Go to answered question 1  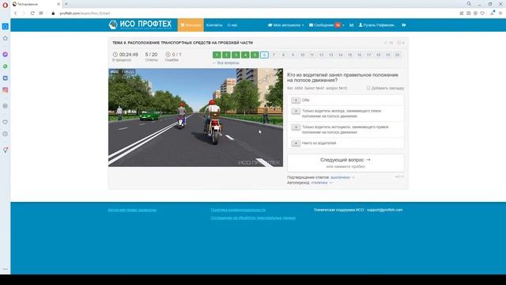(x=217, y=55)
